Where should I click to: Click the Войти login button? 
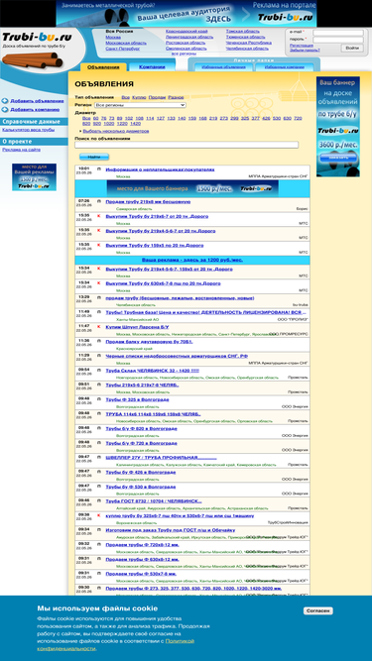click(352, 48)
